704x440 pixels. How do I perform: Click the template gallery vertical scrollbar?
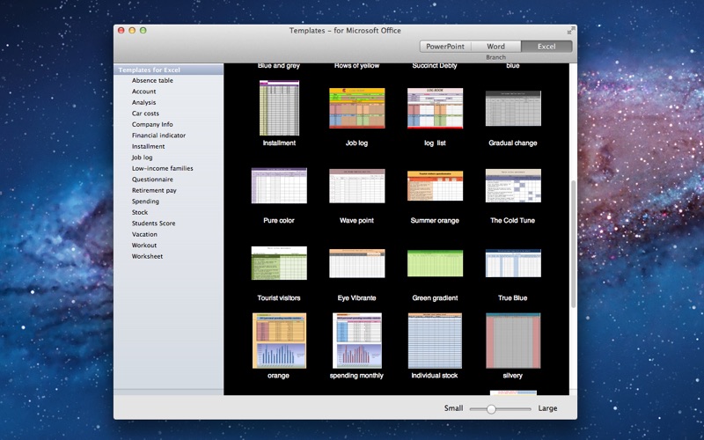tap(573, 244)
